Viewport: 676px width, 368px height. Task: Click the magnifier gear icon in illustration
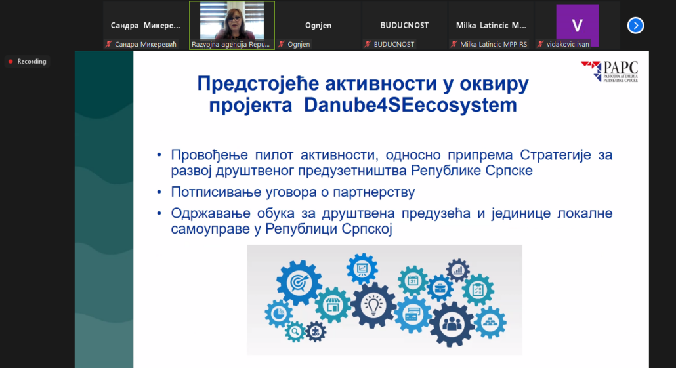295,331
